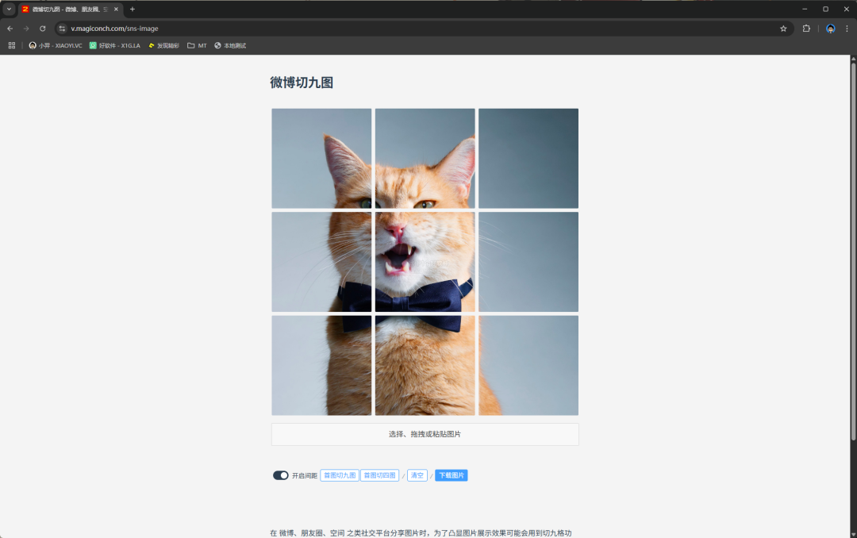The height and width of the screenshot is (538, 857).
Task: Reload the page
Action: click(x=43, y=29)
